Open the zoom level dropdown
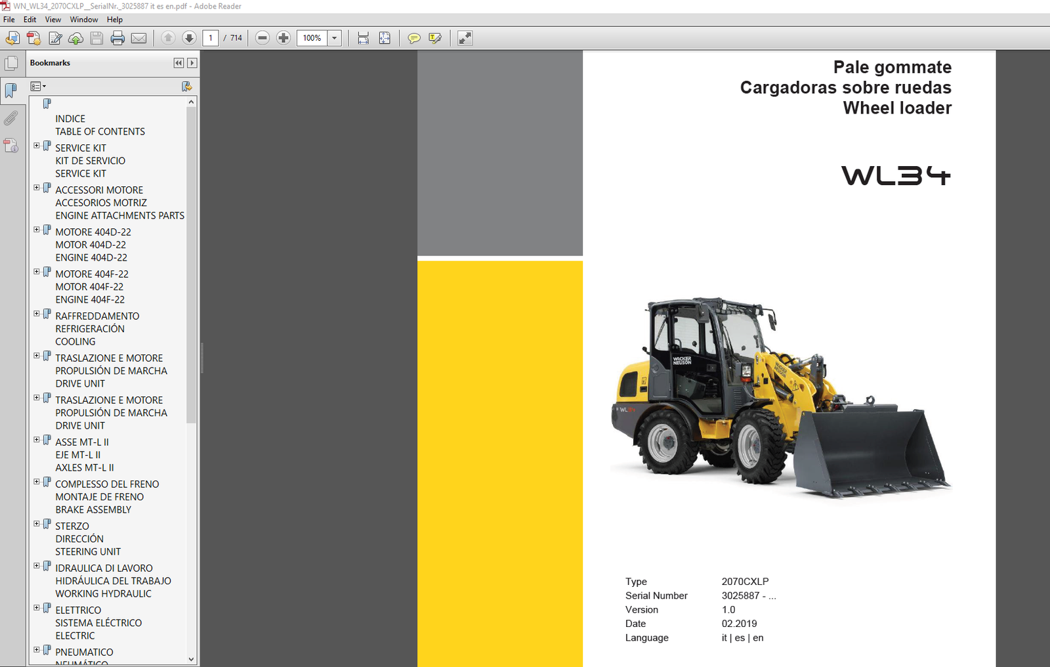 point(335,38)
